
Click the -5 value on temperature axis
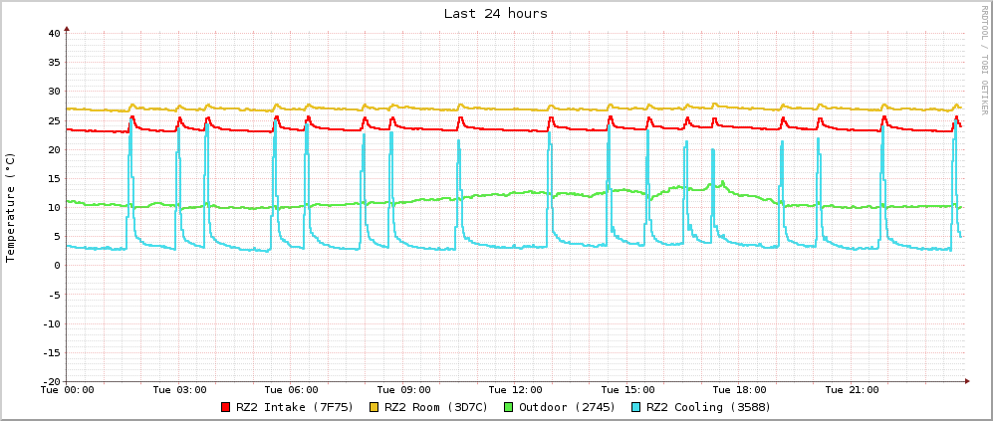[54, 295]
